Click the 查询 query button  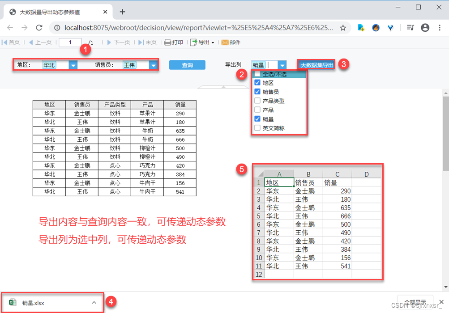point(187,65)
